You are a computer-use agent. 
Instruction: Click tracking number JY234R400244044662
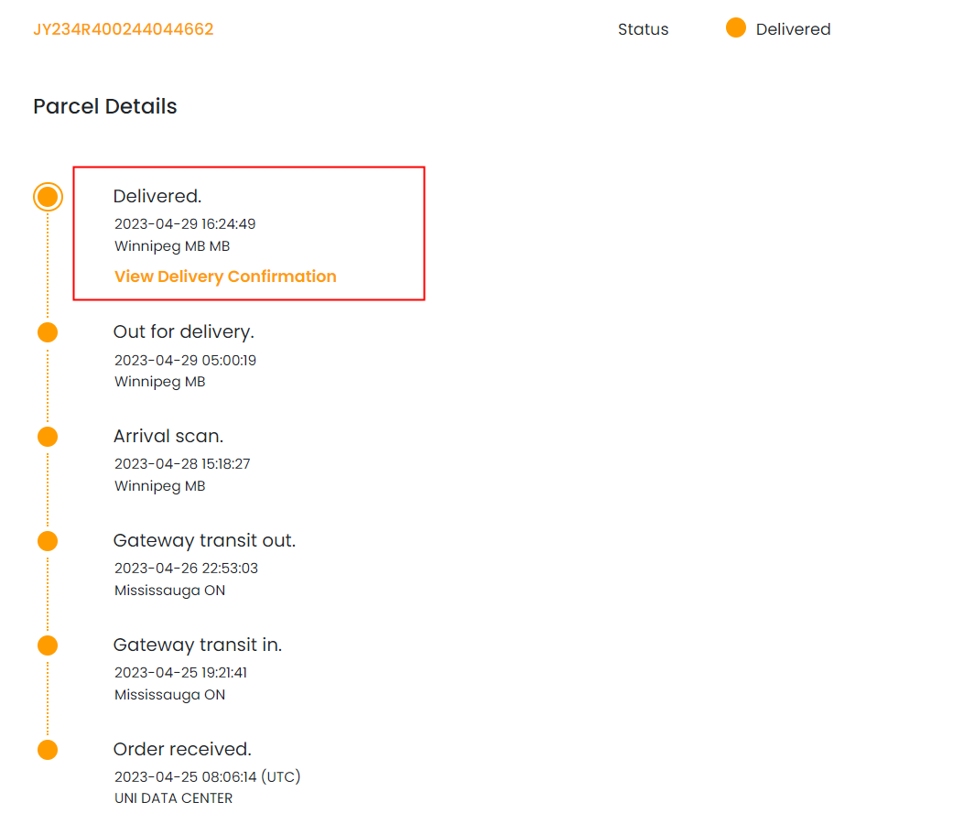click(x=124, y=29)
